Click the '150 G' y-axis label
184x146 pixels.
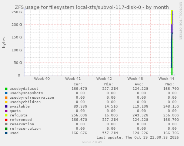point(17,37)
